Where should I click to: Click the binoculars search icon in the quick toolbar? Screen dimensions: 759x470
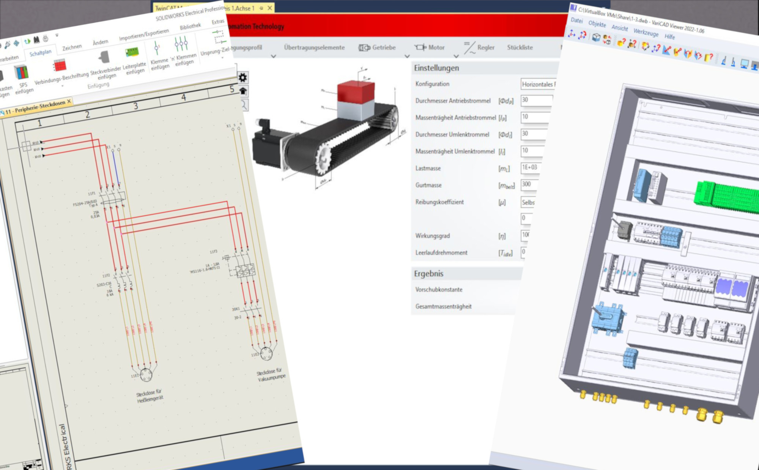36,39
